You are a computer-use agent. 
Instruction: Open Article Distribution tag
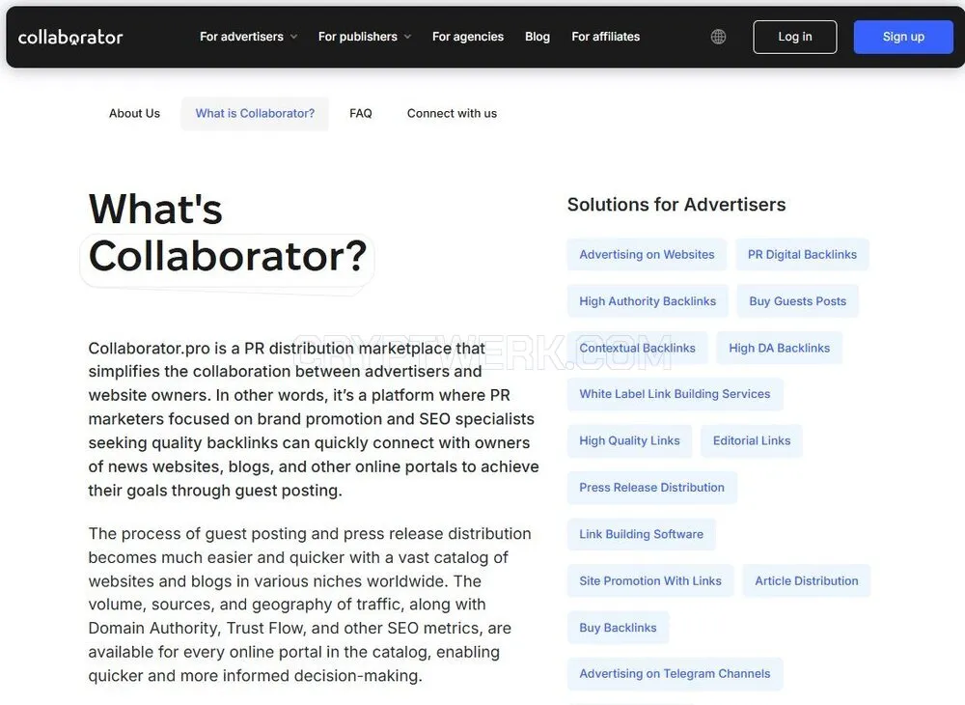[806, 580]
